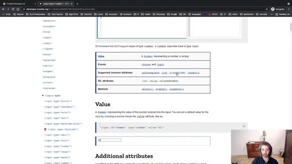
Task: Follow the placeholder attribute link
Action: pyautogui.click(x=177, y=73)
